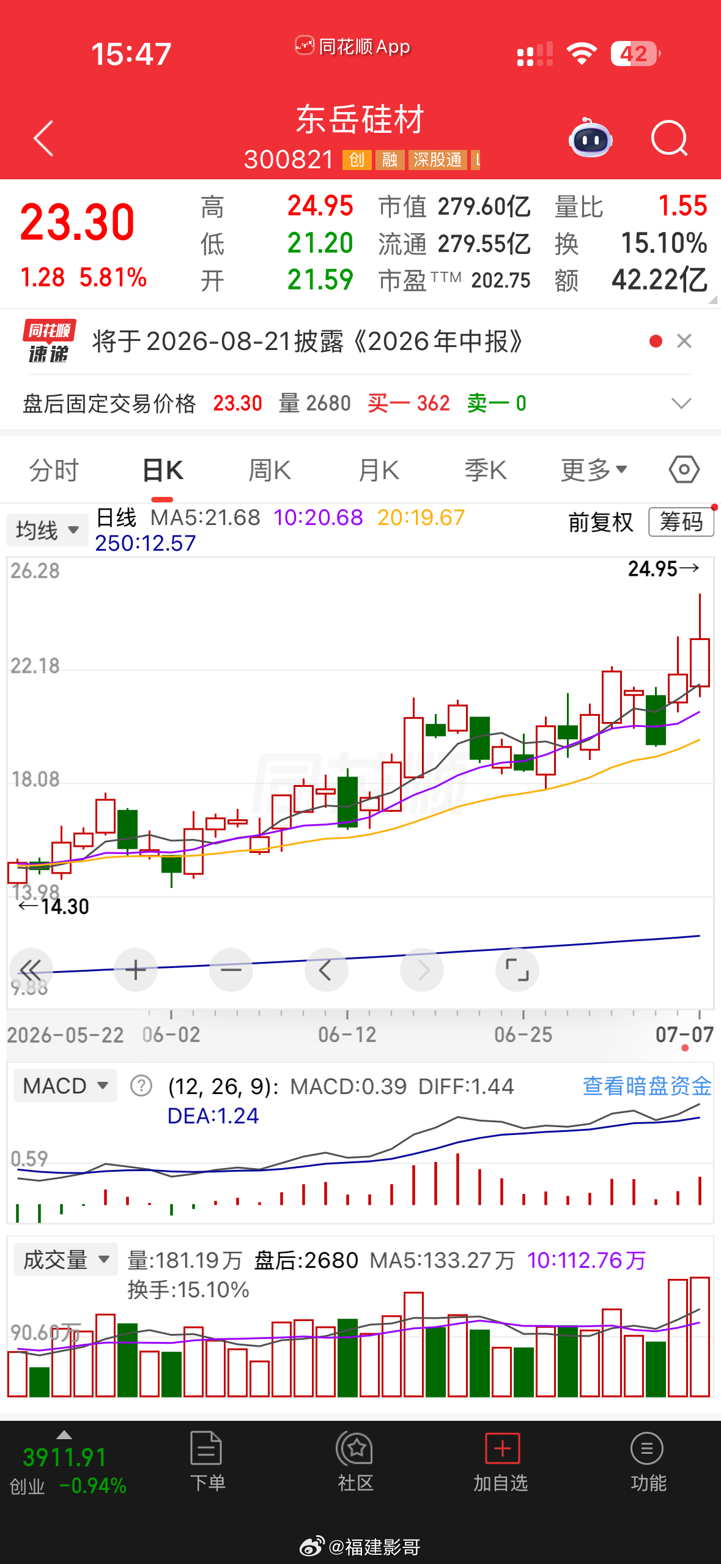
Task: Open the 成交量 indicator dropdown
Action: click(x=65, y=1260)
